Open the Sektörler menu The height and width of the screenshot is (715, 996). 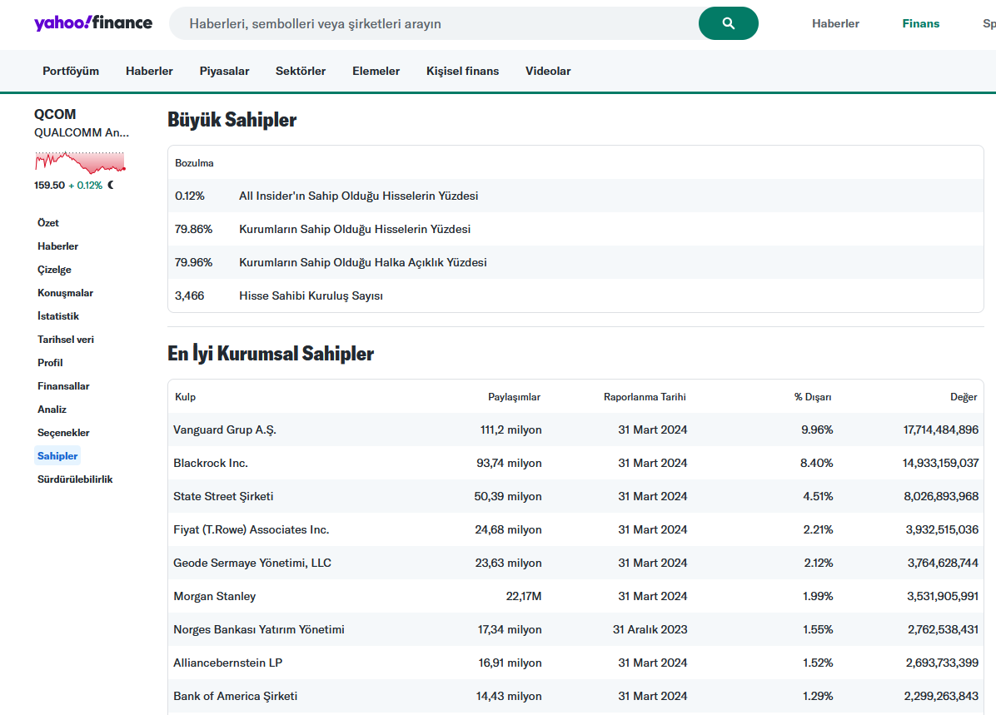(x=301, y=71)
